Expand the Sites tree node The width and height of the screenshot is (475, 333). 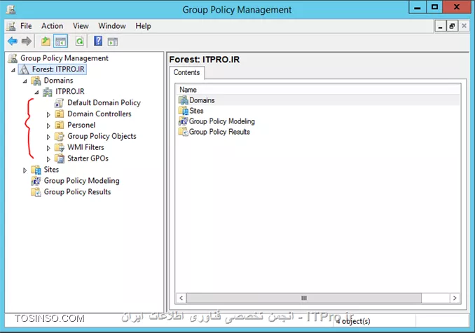pos(25,170)
